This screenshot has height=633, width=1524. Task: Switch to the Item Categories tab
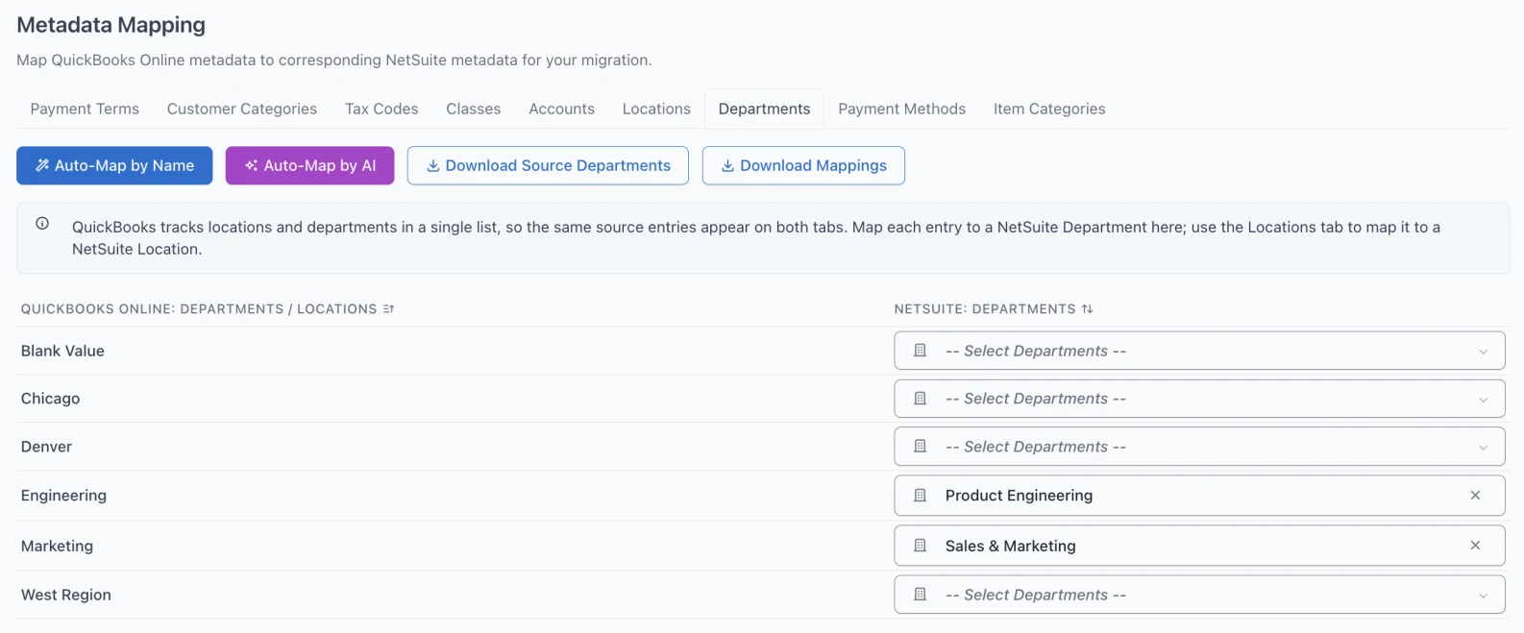(x=1049, y=109)
